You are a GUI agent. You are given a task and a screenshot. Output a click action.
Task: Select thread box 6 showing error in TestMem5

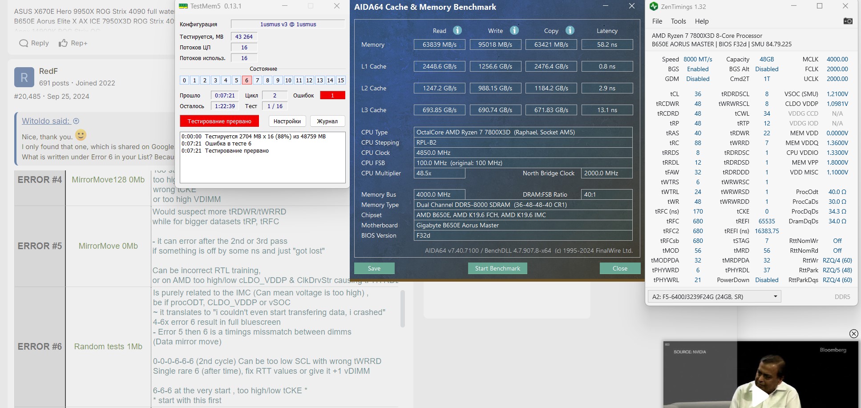247,80
